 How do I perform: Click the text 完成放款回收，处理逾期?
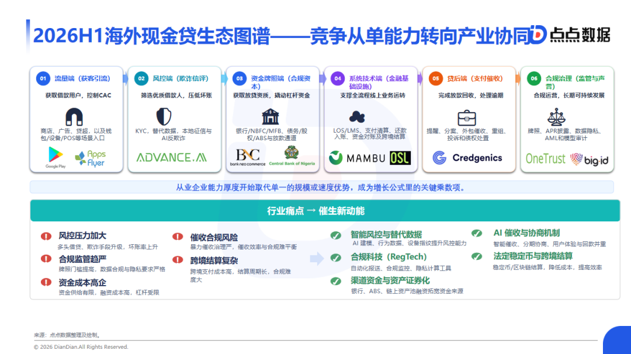click(471, 95)
